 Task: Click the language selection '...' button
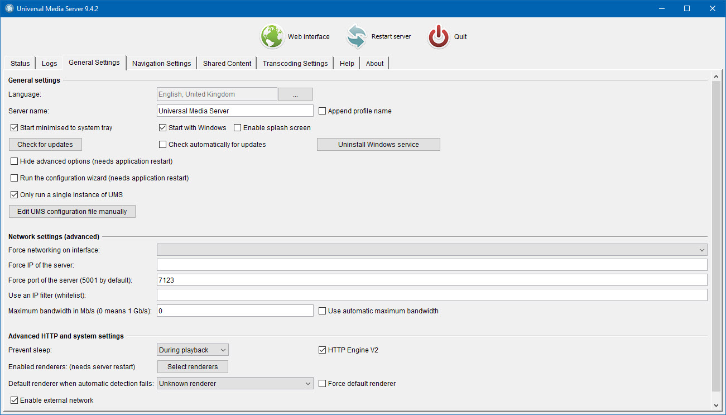295,94
